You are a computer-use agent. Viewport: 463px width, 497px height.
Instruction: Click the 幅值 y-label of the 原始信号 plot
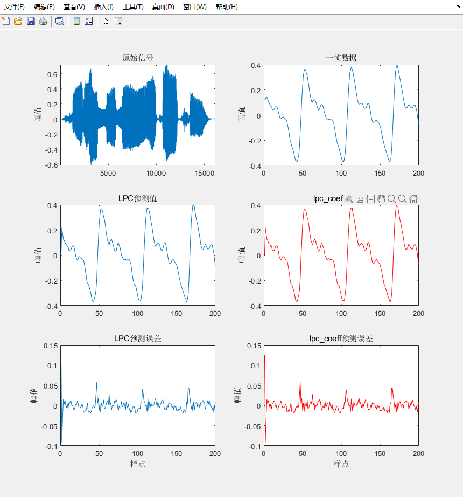38,115
